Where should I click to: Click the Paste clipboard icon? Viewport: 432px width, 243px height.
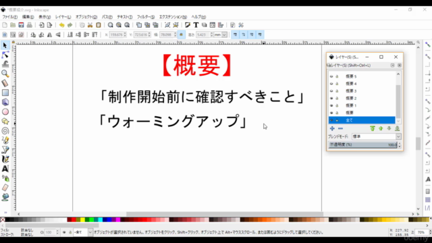click(99, 25)
